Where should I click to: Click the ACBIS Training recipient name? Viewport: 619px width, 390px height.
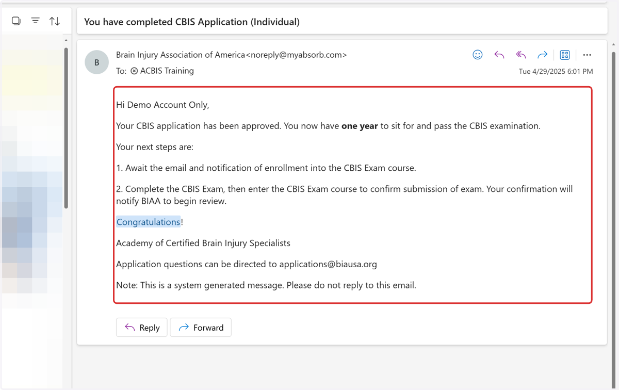167,71
